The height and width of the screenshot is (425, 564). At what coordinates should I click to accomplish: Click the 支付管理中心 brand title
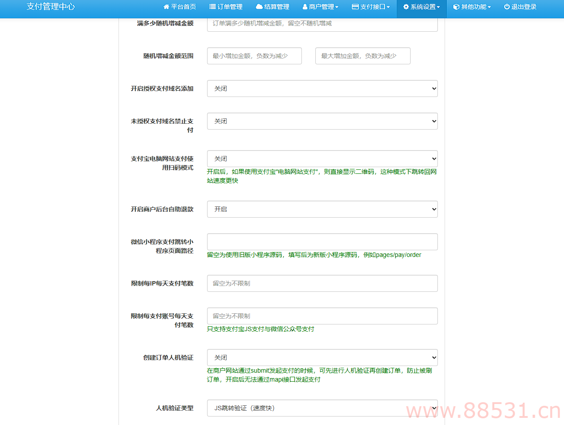tap(51, 7)
